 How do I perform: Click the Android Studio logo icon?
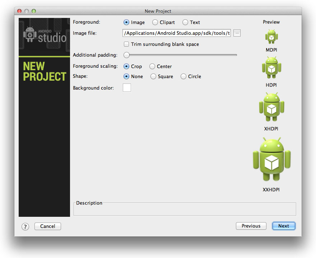pyautogui.click(x=30, y=34)
